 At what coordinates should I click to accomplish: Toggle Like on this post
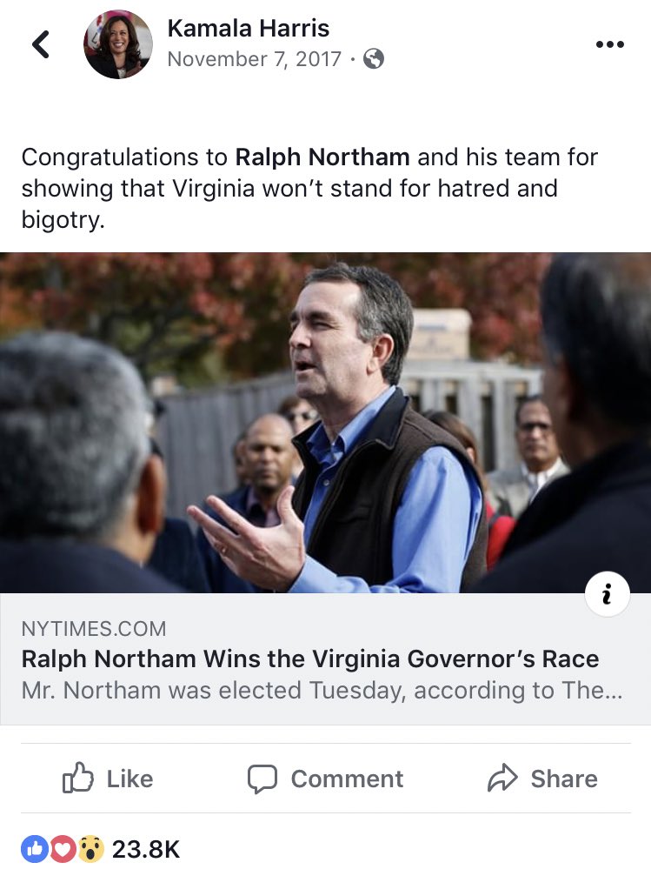pyautogui.click(x=108, y=779)
